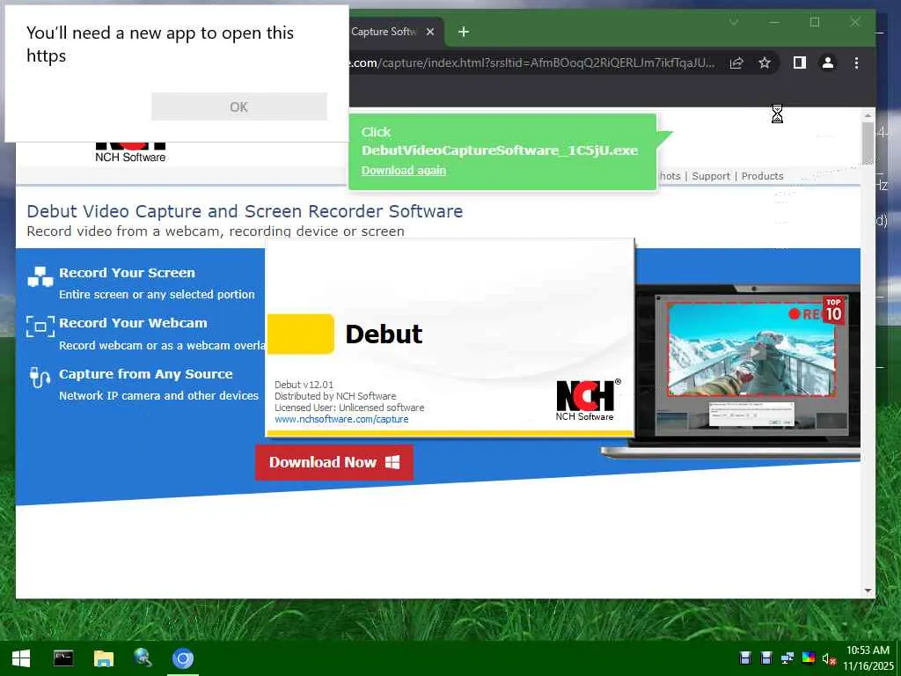Click the network computers tray icon
The image size is (901, 676).
point(787,658)
